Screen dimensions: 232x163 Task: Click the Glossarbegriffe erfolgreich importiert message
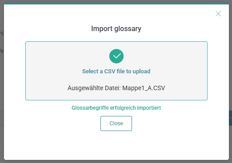pyautogui.click(x=116, y=108)
